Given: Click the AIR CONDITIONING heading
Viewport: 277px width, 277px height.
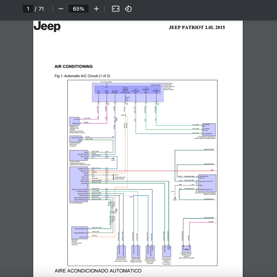Looking at the screenshot, I should [x=74, y=66].
